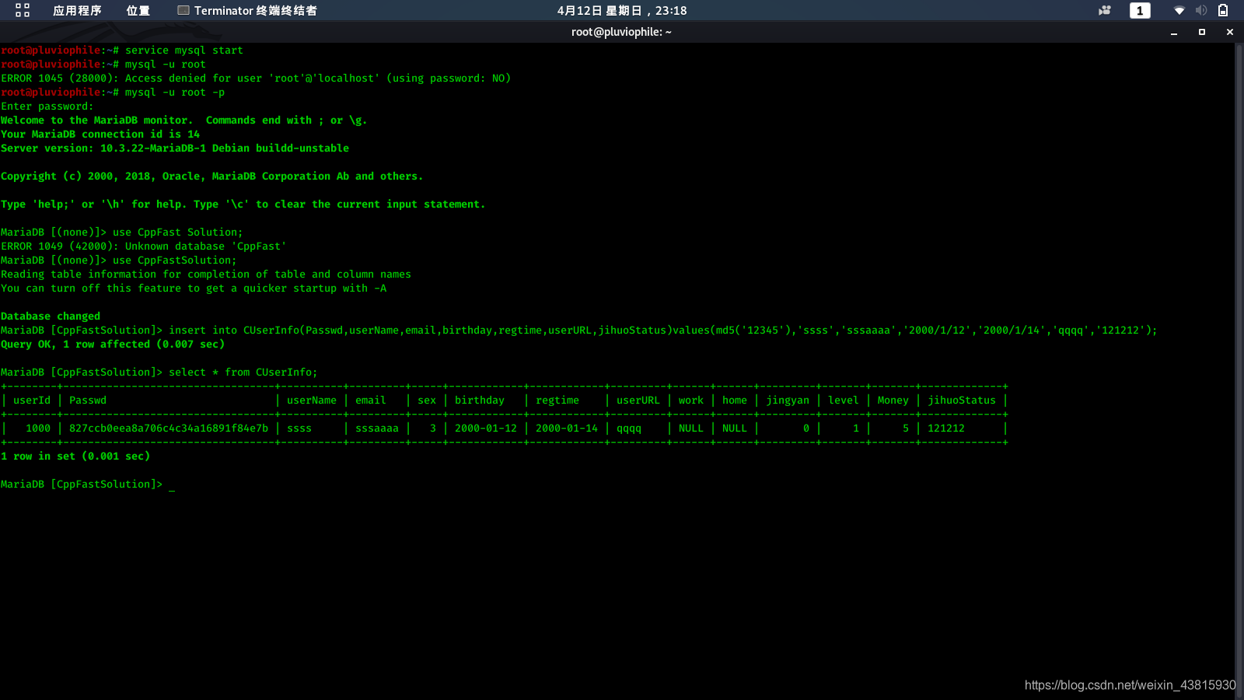Click the 'Database changed' message
The image size is (1244, 700).
click(x=51, y=317)
